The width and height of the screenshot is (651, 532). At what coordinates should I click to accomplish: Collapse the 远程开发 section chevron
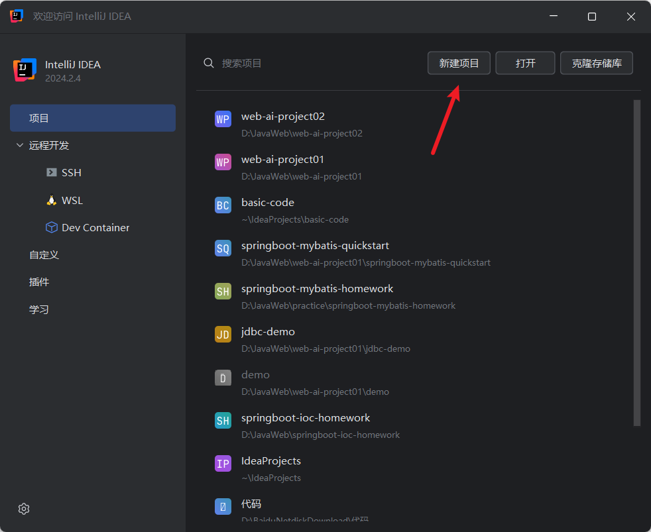(19, 145)
